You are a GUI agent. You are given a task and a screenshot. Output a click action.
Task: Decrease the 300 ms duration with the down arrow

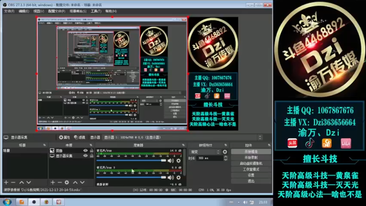click(226, 159)
